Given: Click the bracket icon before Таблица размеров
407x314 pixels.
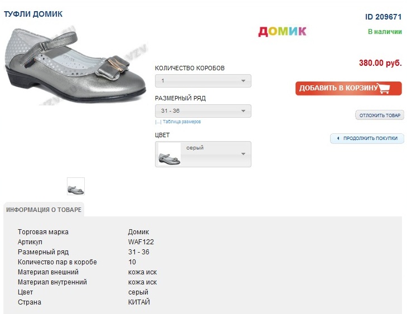Looking at the screenshot, I should coord(158,122).
